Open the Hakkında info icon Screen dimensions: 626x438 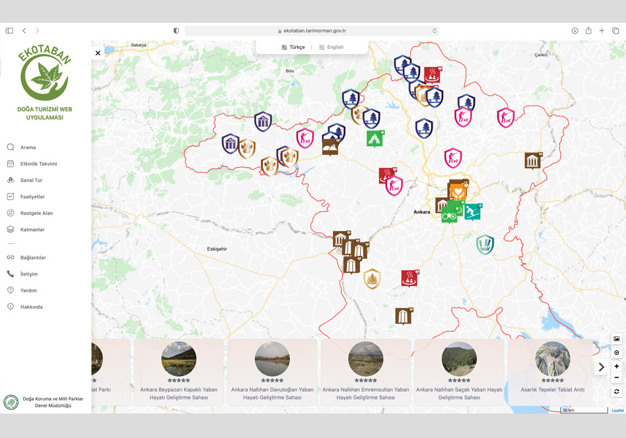coord(11,307)
